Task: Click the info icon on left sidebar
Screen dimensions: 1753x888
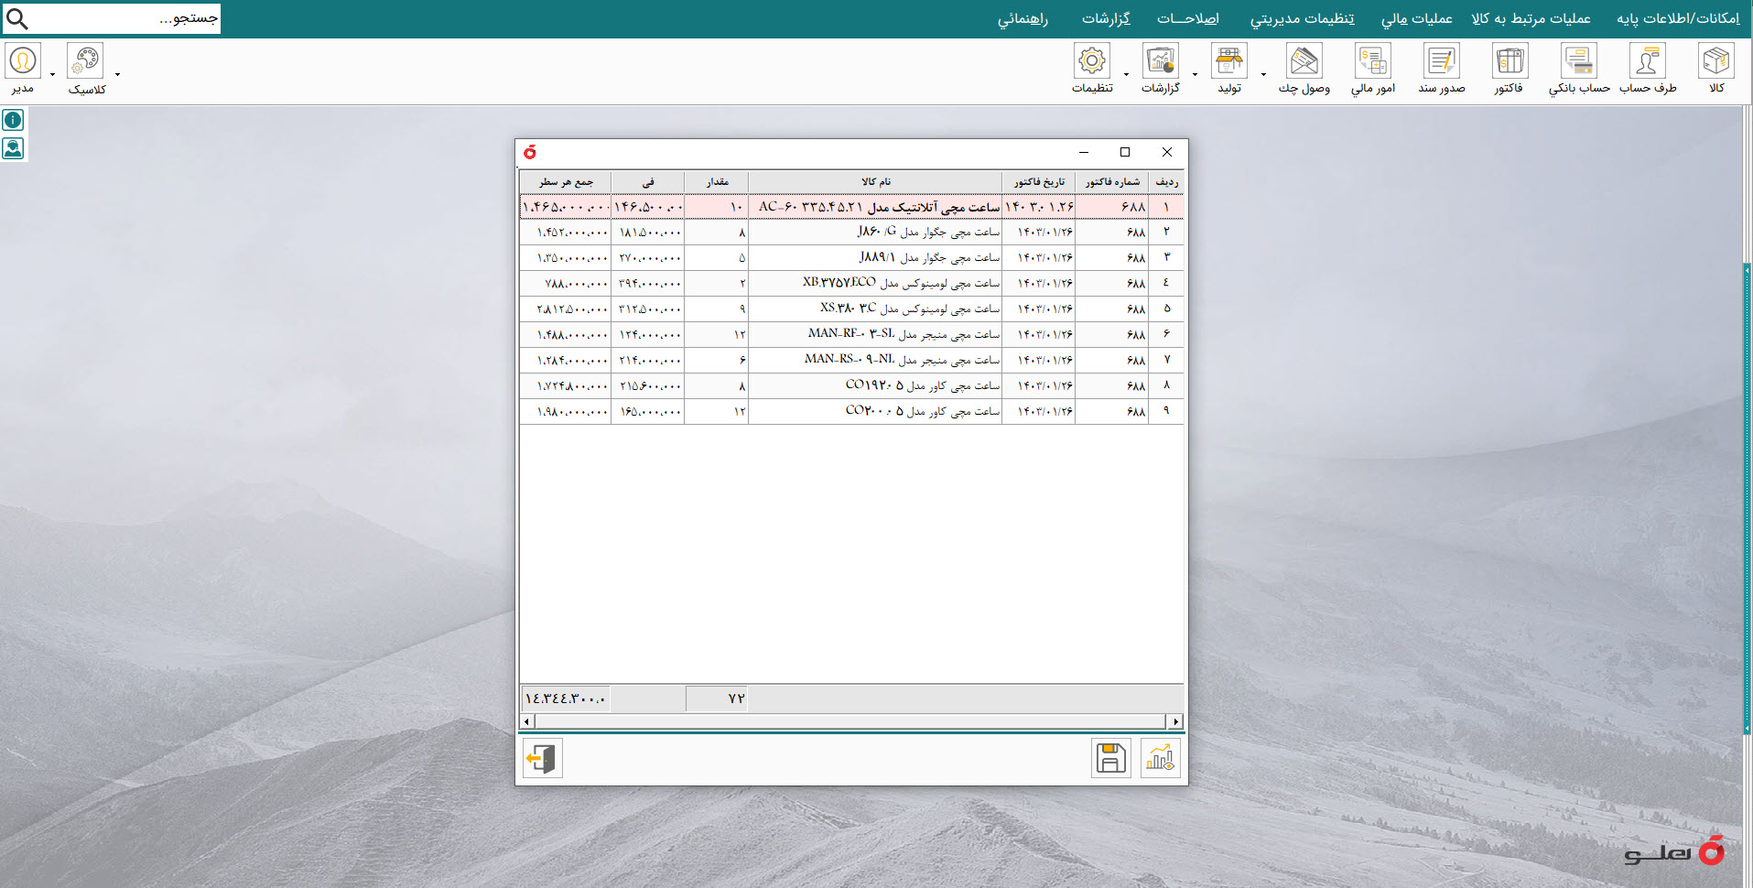Action: pos(13,120)
